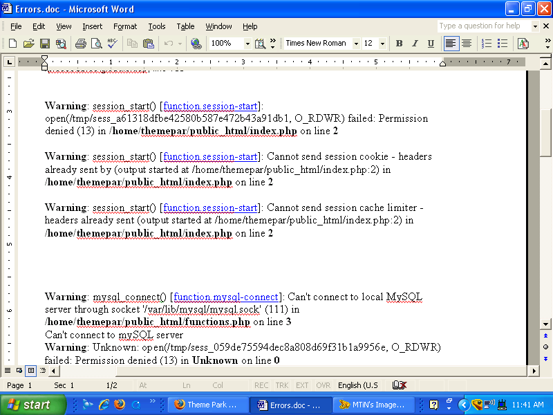Viewport: 553px width, 415px height.
Task: Click the Copy icon
Action: pyautogui.click(x=132, y=44)
